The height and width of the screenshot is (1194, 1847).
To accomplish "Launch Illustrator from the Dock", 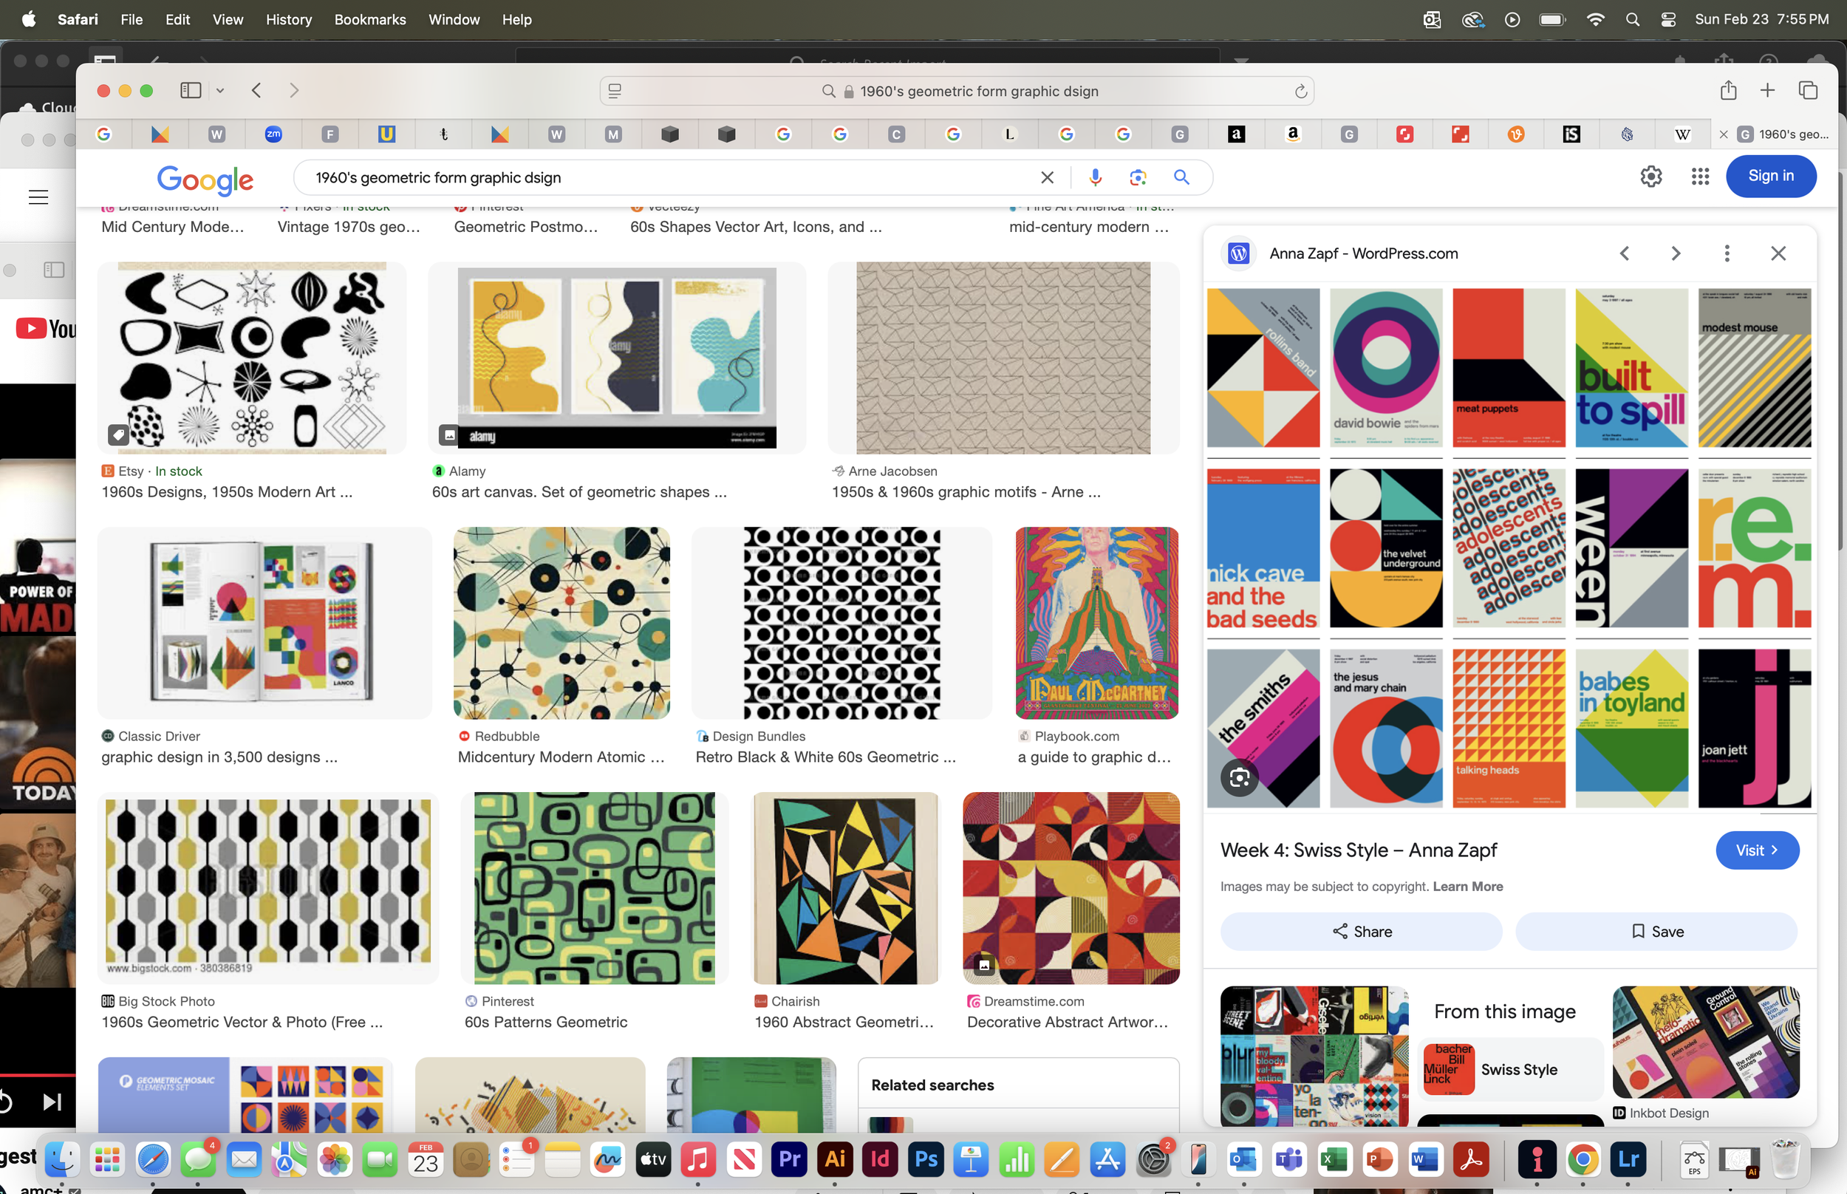I will 835,1159.
